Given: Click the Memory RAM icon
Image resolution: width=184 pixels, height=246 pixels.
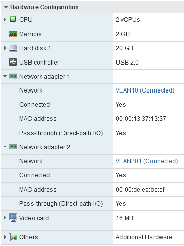Looking at the screenshot, I should pos(13,34).
